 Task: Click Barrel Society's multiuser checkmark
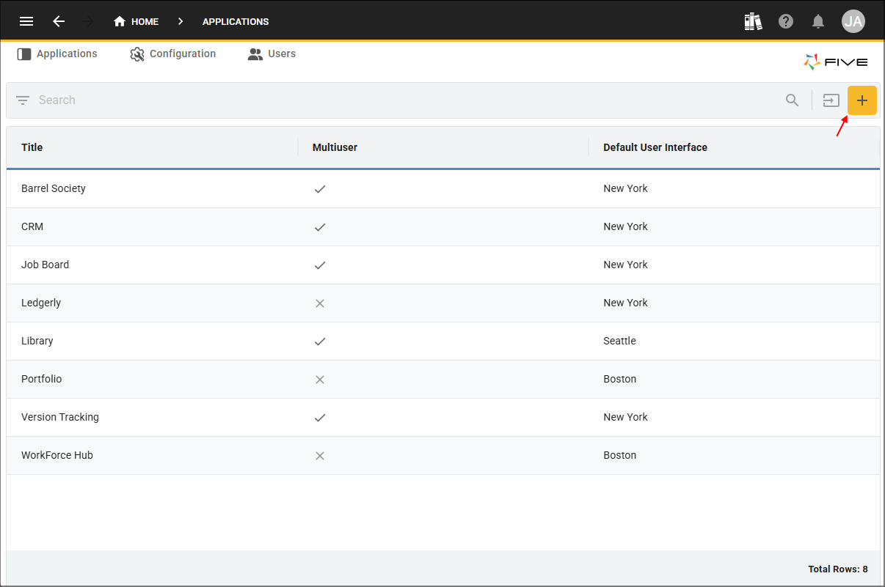pyautogui.click(x=320, y=189)
